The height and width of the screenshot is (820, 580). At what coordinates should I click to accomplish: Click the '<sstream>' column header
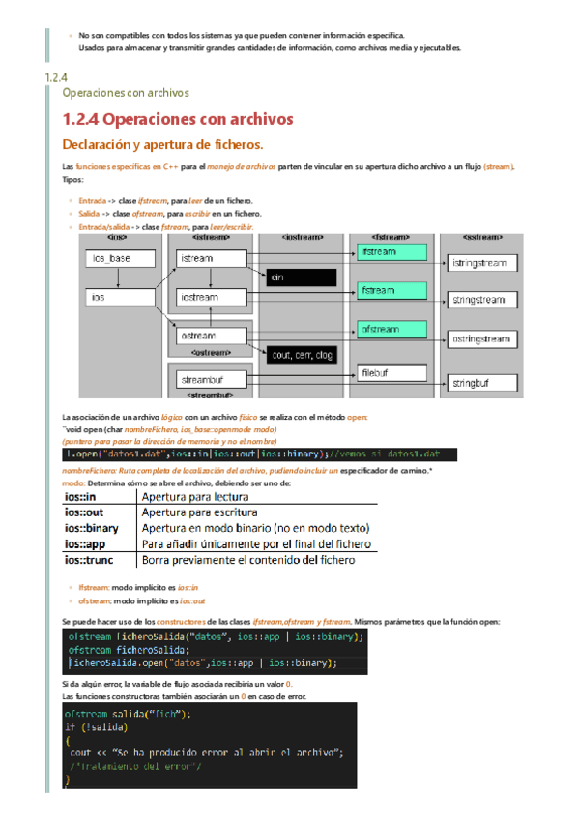(x=482, y=238)
